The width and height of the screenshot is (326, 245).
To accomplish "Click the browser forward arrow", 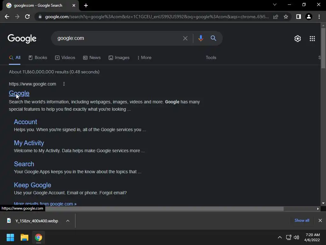I will 17,17.
